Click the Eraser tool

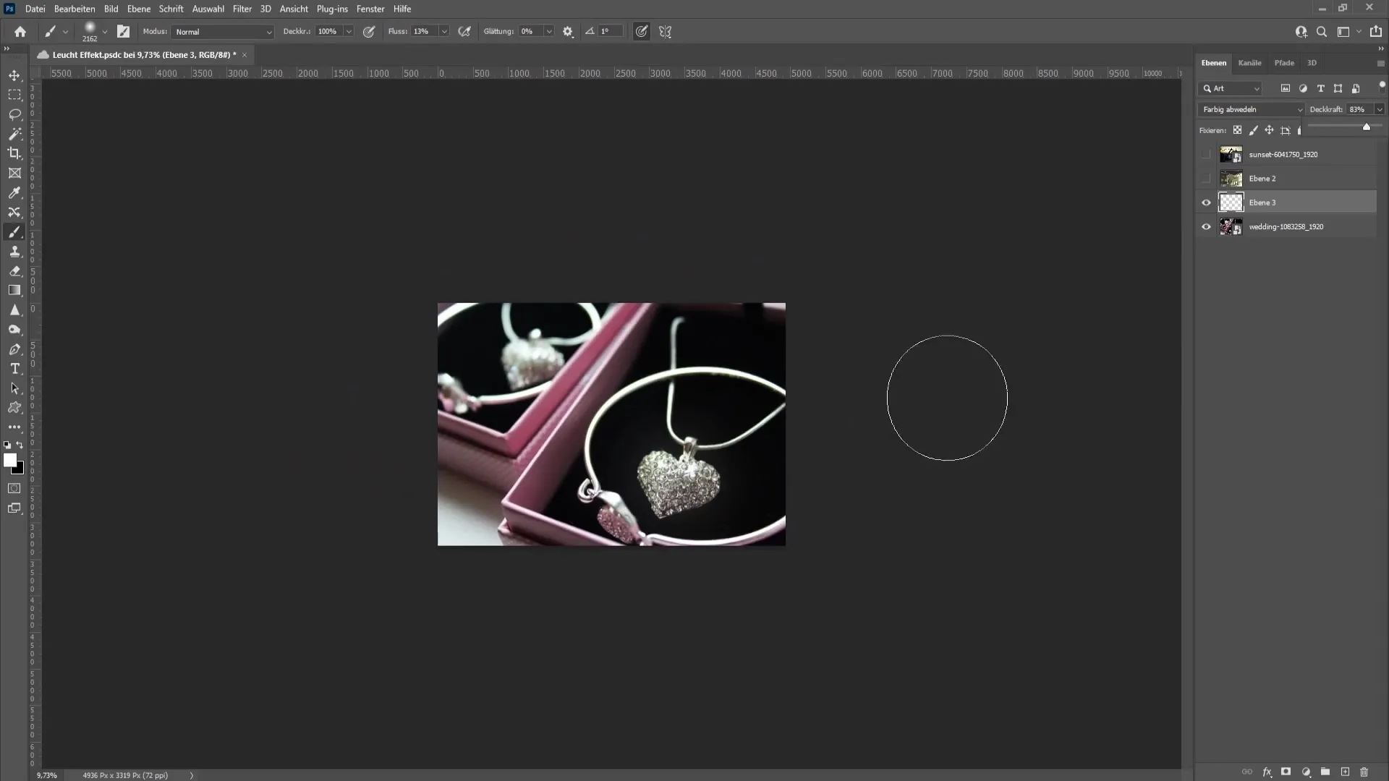[x=14, y=270]
